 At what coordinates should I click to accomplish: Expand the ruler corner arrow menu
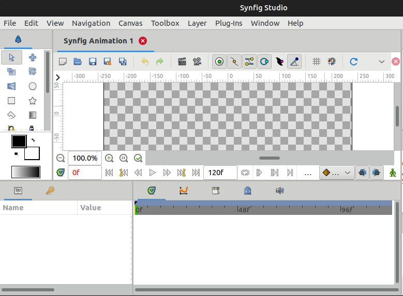pos(58,77)
